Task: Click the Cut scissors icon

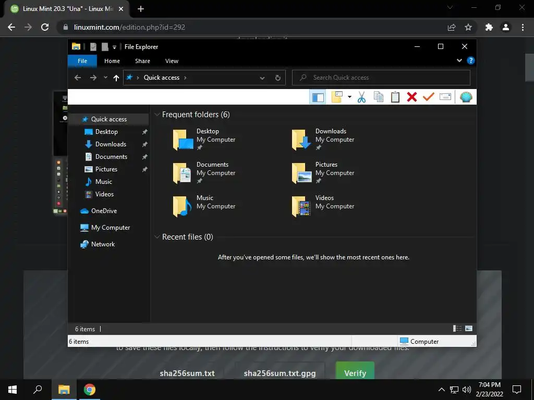Action: (x=361, y=97)
